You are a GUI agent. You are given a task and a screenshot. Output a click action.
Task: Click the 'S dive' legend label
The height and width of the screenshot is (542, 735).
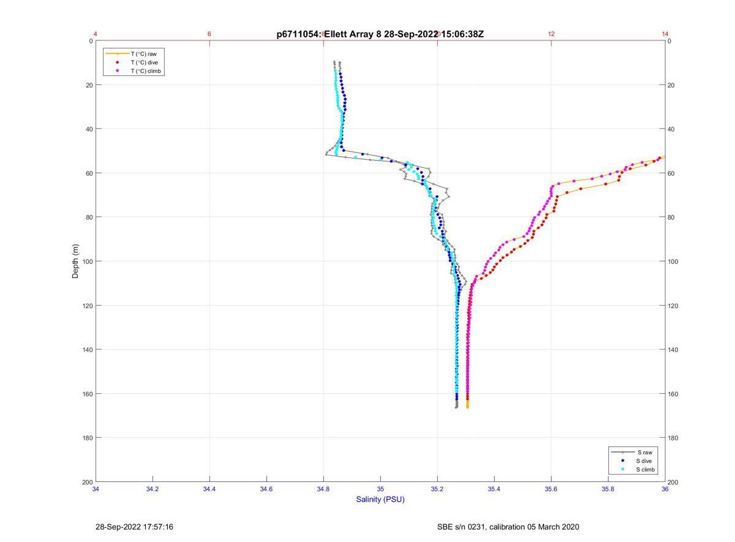tap(644, 461)
